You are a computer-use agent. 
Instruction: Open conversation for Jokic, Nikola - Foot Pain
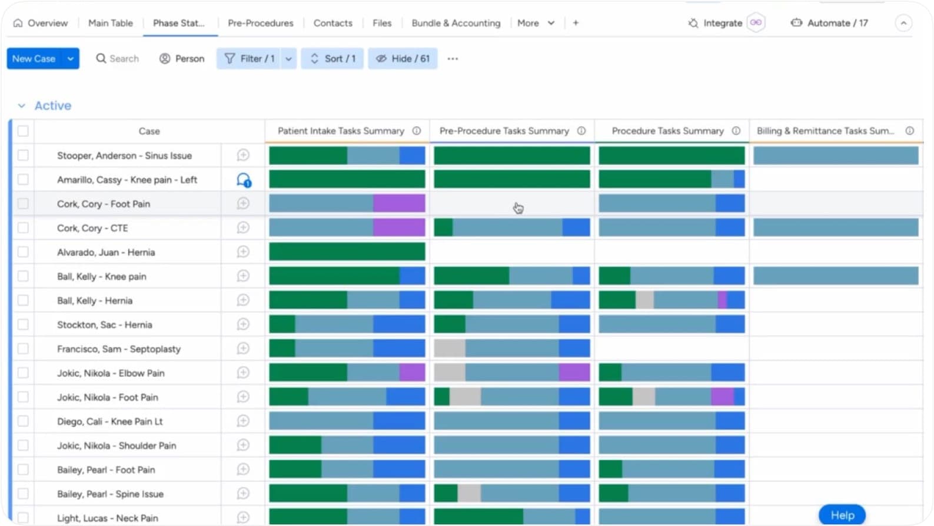pyautogui.click(x=243, y=397)
